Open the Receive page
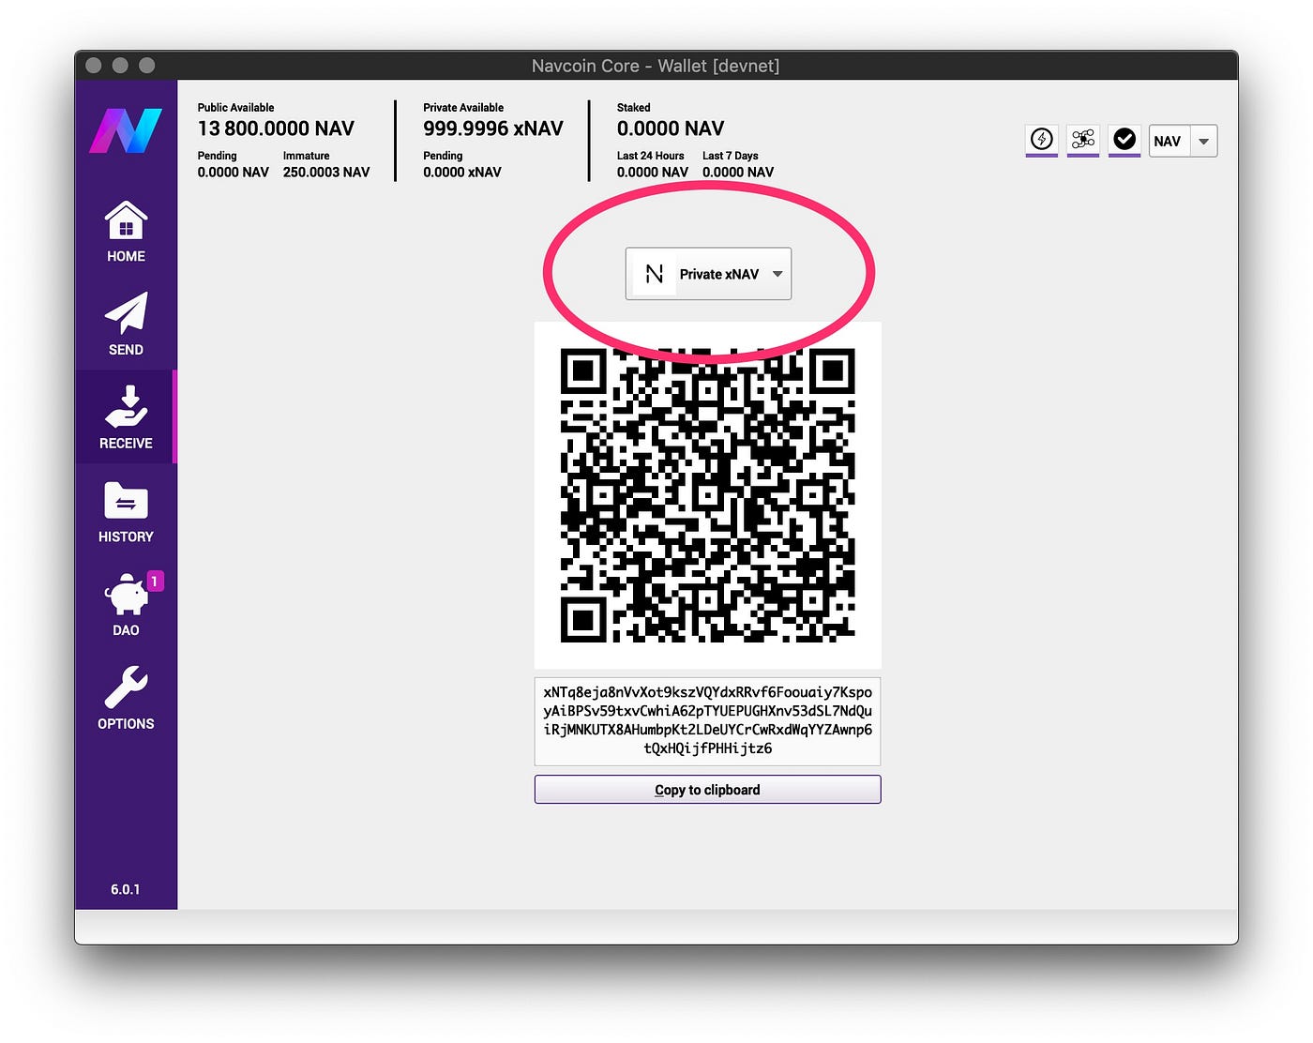The image size is (1313, 1043). [x=126, y=417]
